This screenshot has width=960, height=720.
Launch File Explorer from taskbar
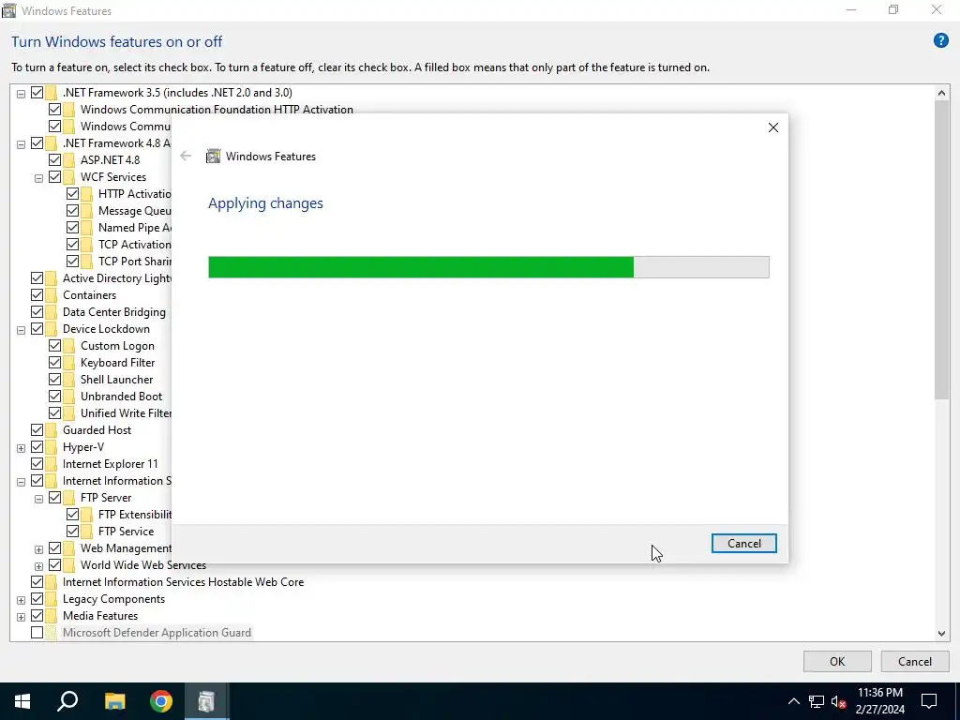pos(114,701)
